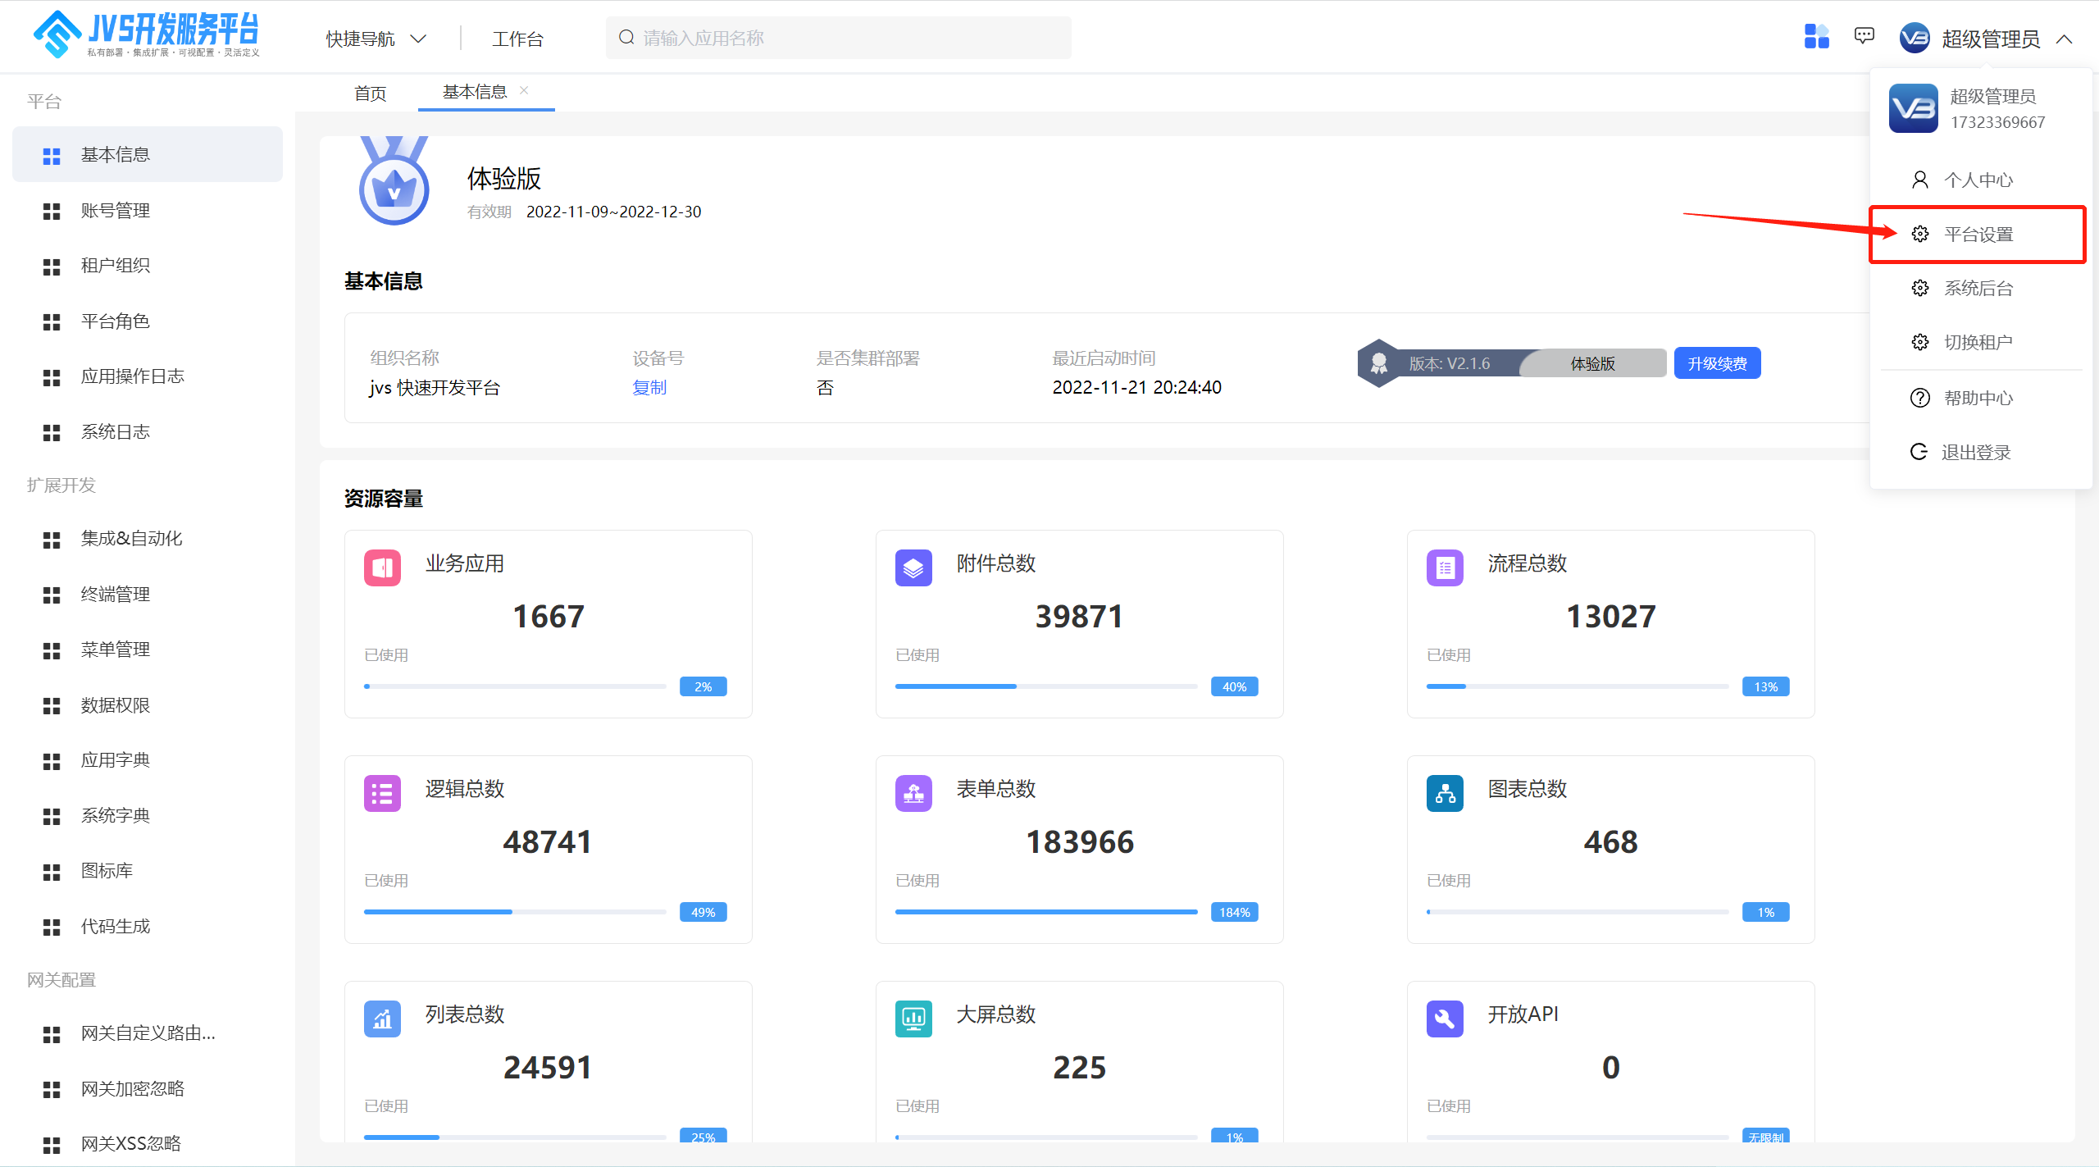Open 系统字典 in the sidebar

coord(148,815)
